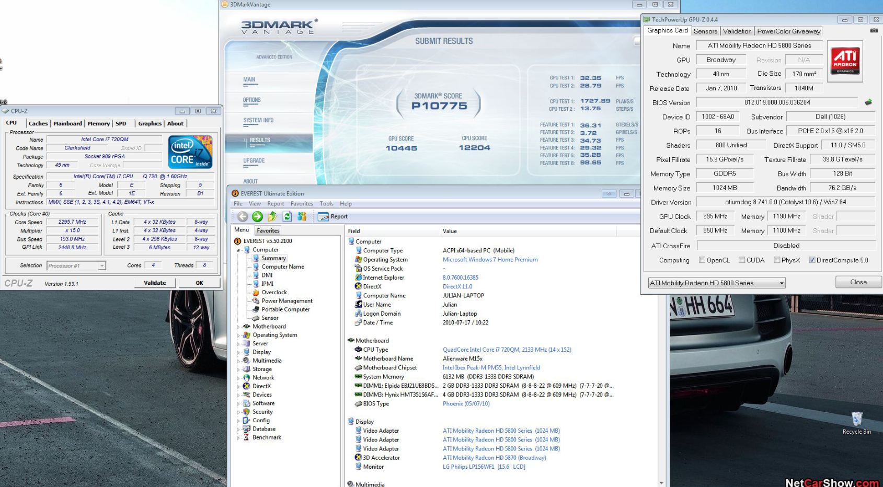This screenshot has height=487, width=883.
Task: Click the Benchmark hourglass icon in EVEREST tree
Action: pos(246,437)
